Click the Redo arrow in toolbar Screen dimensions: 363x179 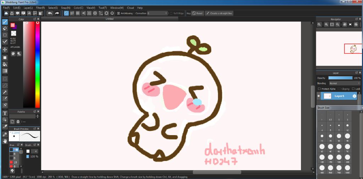57,13
